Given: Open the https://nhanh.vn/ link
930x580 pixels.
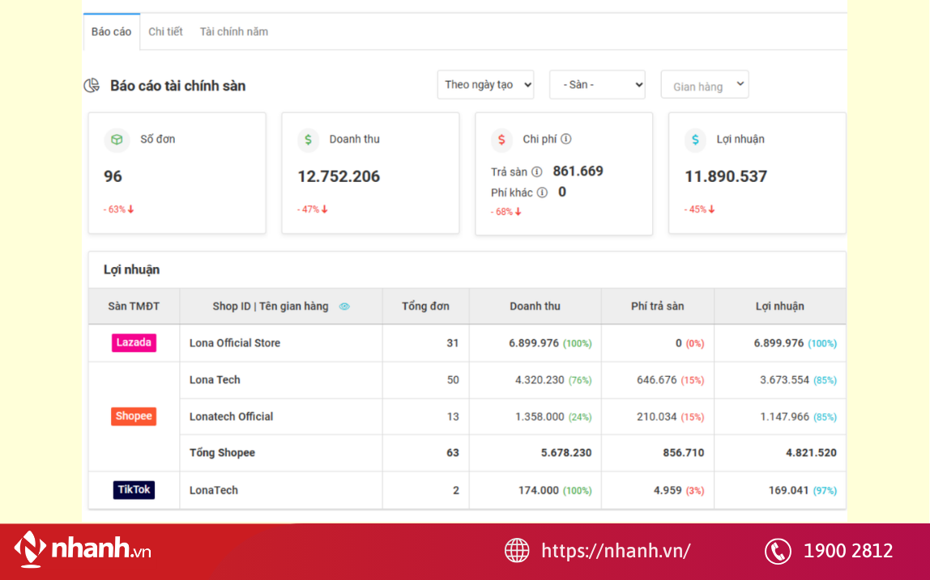Looking at the screenshot, I should pos(616,550).
